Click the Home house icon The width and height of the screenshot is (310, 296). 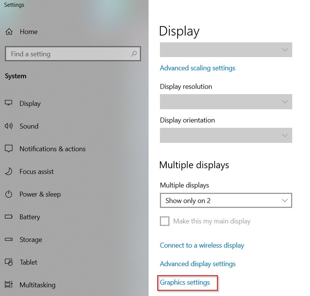pyautogui.click(x=9, y=32)
